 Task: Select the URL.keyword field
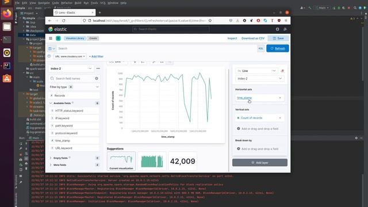click(x=74, y=148)
